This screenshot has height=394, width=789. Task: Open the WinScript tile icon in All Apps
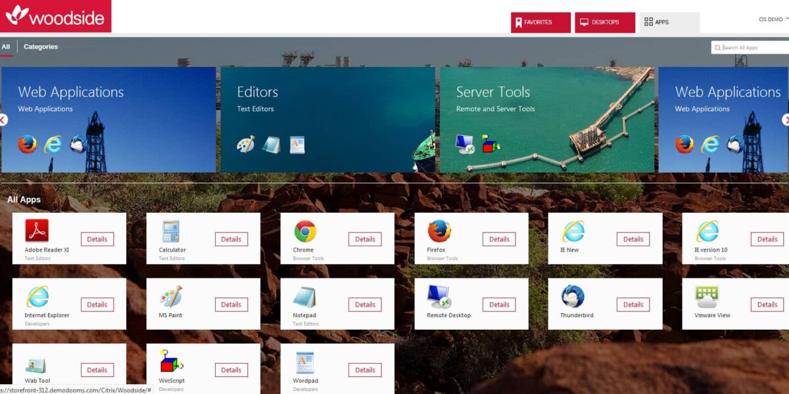172,362
